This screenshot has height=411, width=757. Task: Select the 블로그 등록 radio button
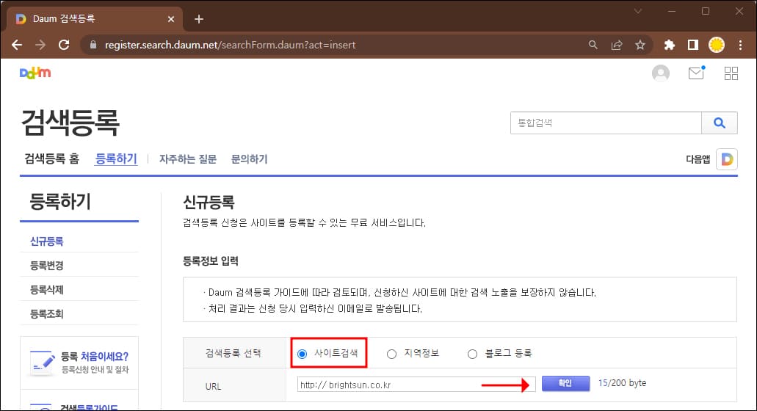472,354
